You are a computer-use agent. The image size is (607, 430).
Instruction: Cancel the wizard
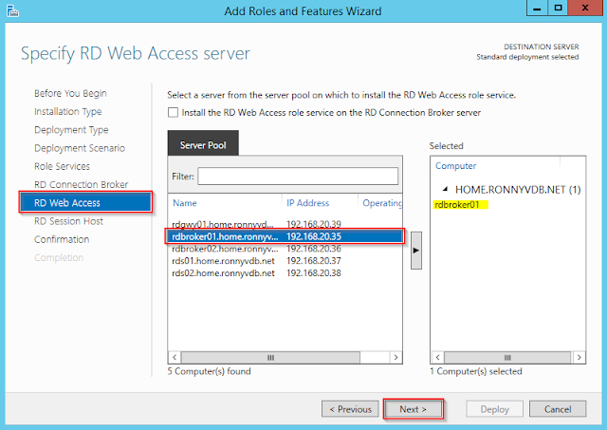(x=557, y=409)
